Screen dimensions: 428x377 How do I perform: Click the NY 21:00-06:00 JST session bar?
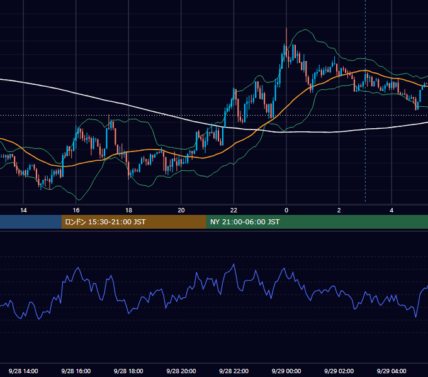pyautogui.click(x=317, y=222)
